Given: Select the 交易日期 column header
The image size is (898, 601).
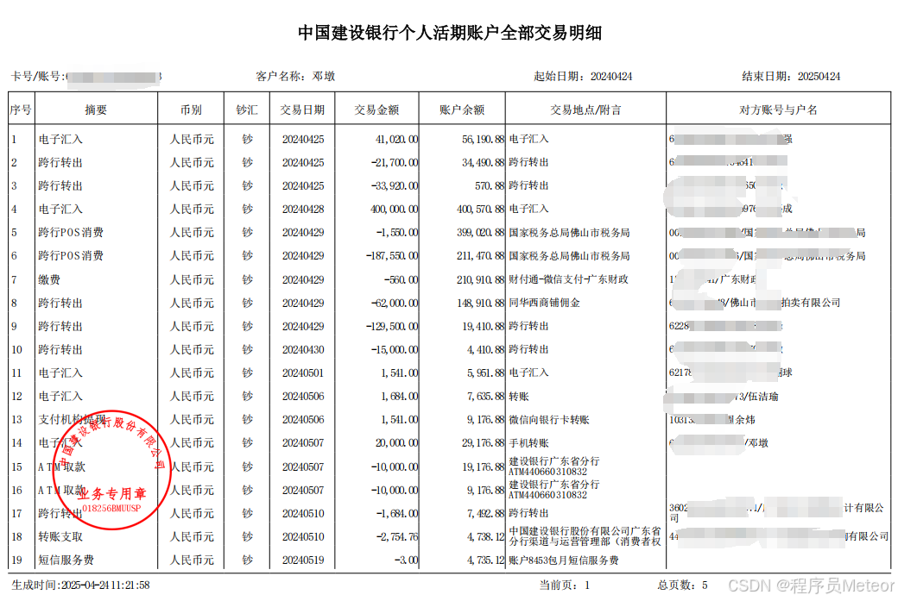Looking at the screenshot, I should click(302, 110).
